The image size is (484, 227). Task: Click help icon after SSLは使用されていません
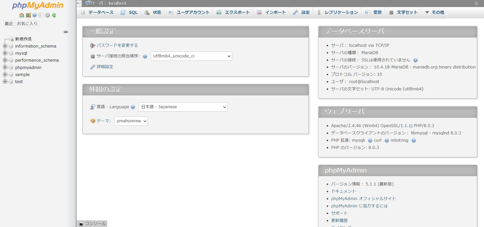pos(415,60)
